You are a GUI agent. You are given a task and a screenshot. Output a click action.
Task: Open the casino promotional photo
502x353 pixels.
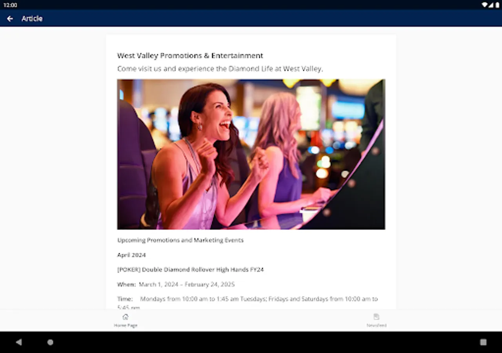point(251,154)
